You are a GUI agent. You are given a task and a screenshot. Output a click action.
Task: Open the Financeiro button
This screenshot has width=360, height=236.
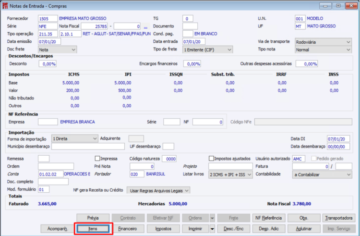(x=128, y=229)
